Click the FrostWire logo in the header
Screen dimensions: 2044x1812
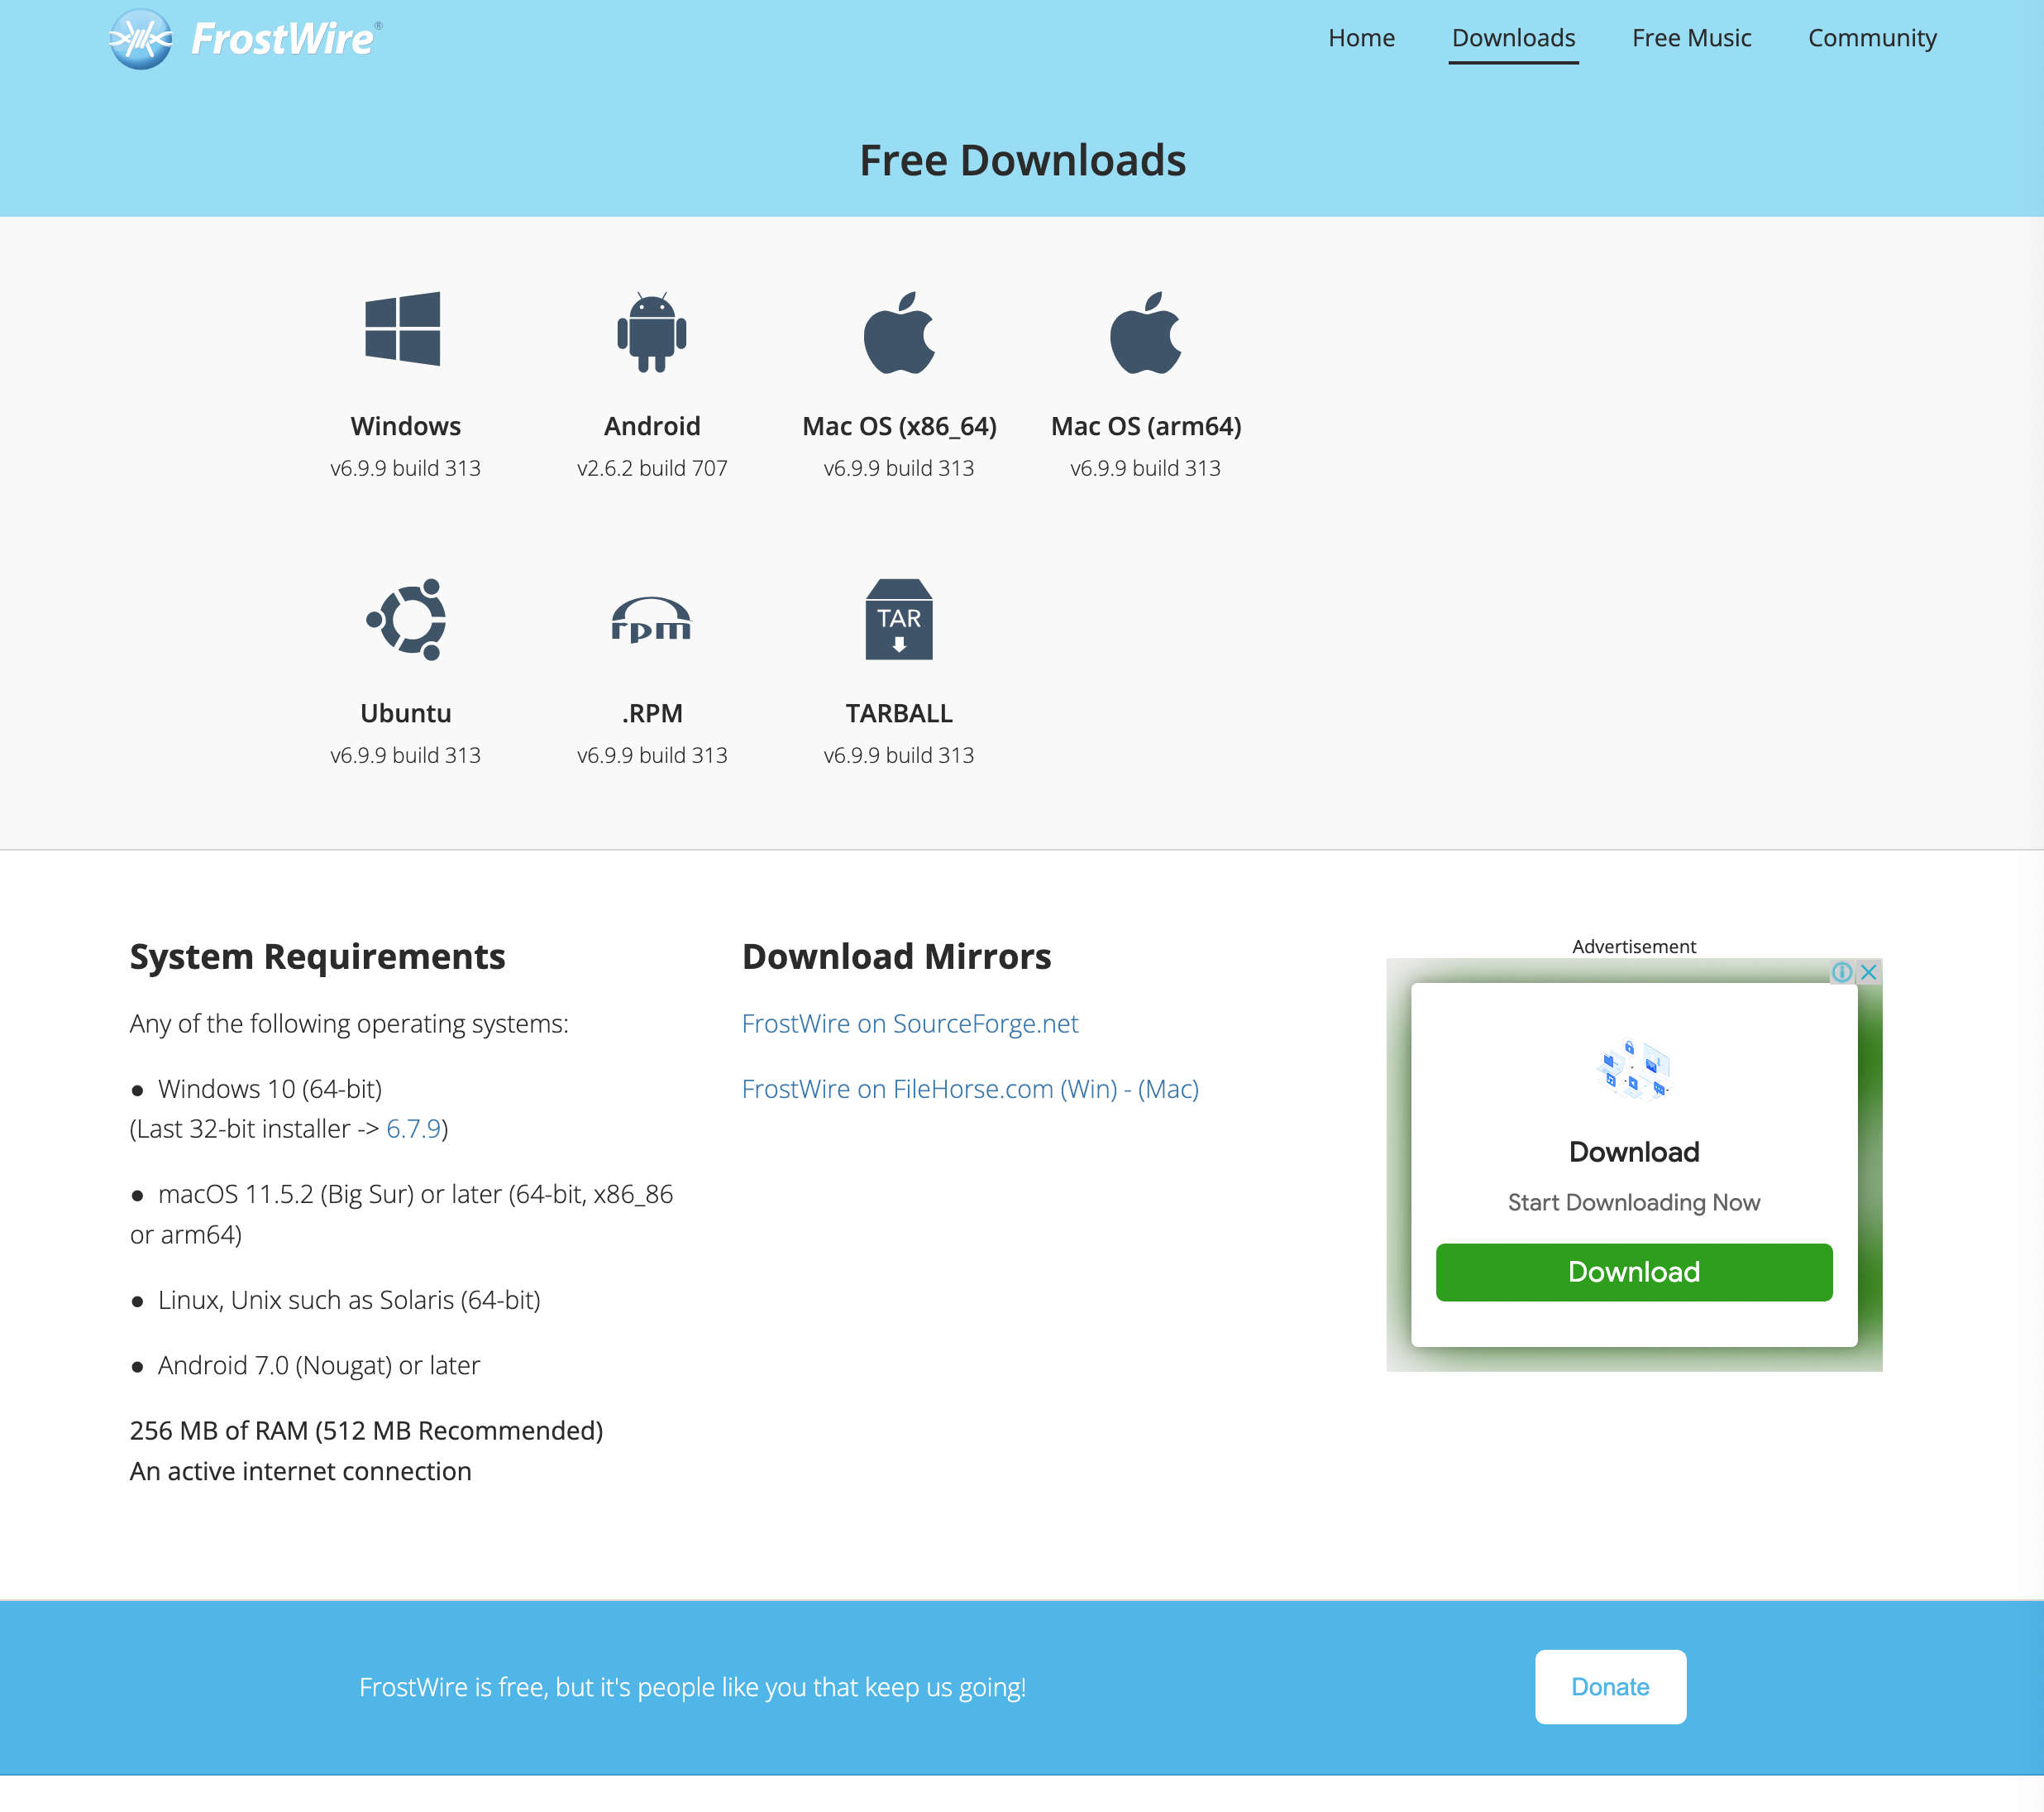(245, 39)
